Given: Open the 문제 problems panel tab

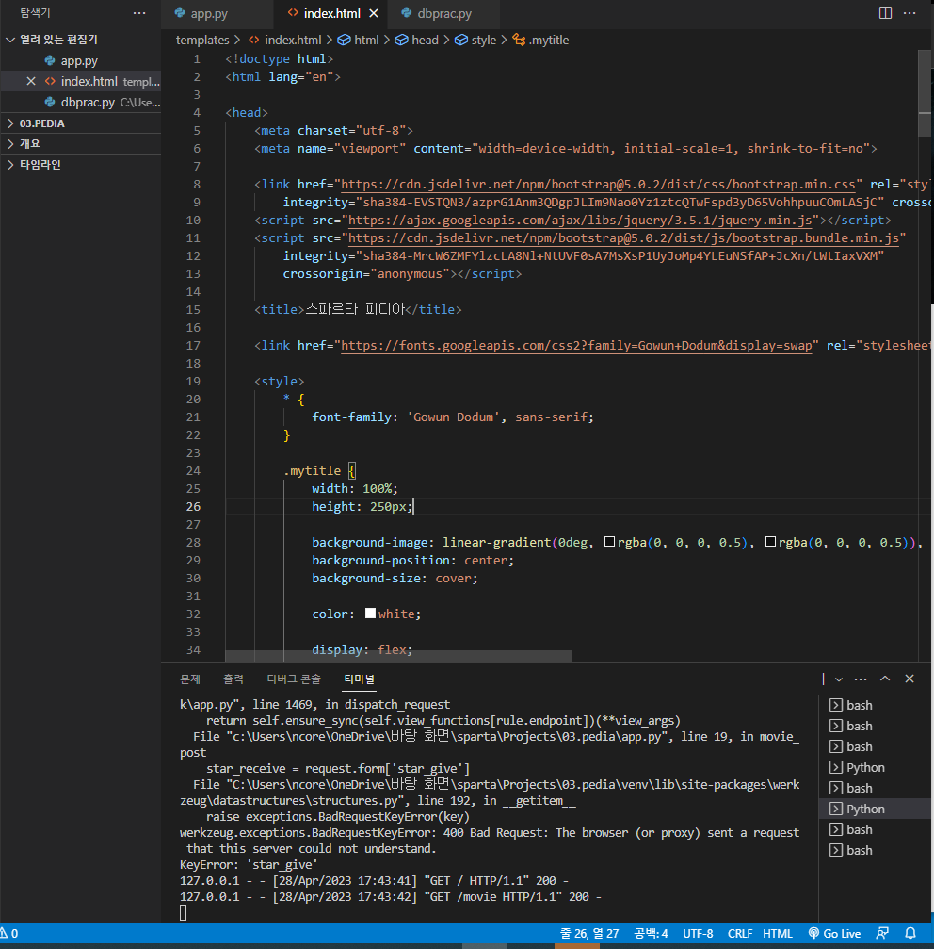Looking at the screenshot, I should [190, 679].
